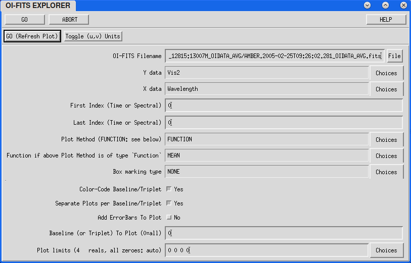
Task: Click the window shade-down arrow icon
Action: [x=367, y=5]
